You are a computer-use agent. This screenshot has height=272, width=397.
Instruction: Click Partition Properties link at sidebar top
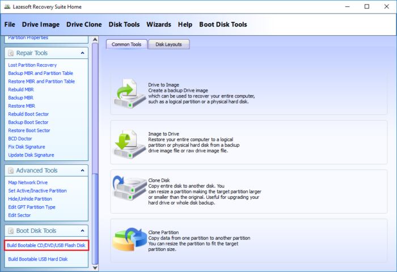point(28,38)
